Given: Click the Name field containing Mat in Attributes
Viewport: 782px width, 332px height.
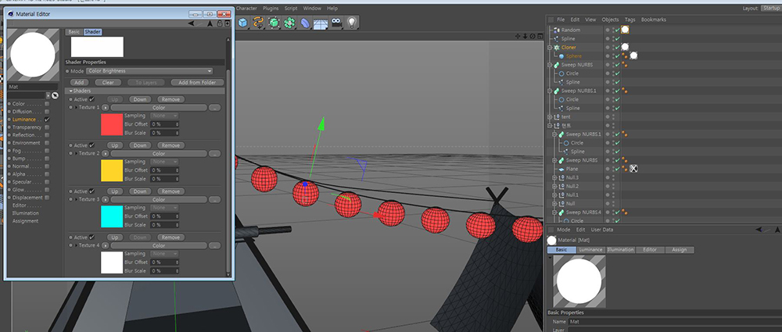Looking at the screenshot, I should [675, 322].
